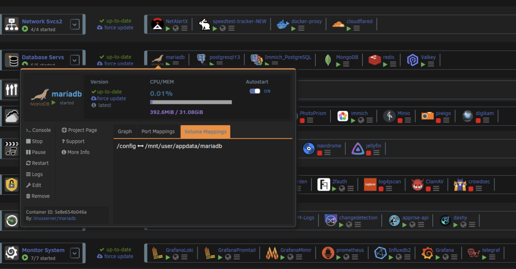Force update the Network Svcs2 folder
The height and width of the screenshot is (269, 516).
[115, 28]
